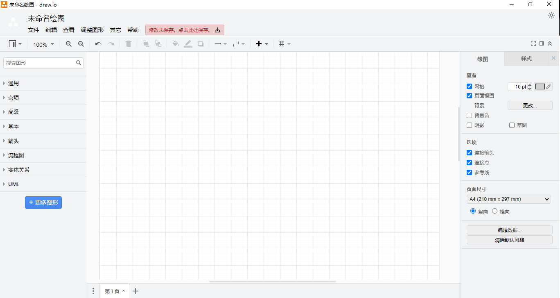Open the 100% zoom level dropdown
The height and width of the screenshot is (298, 560).
coord(43,44)
